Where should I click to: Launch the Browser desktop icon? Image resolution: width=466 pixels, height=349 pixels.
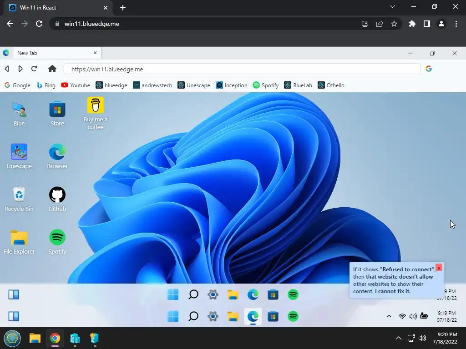pyautogui.click(x=57, y=157)
